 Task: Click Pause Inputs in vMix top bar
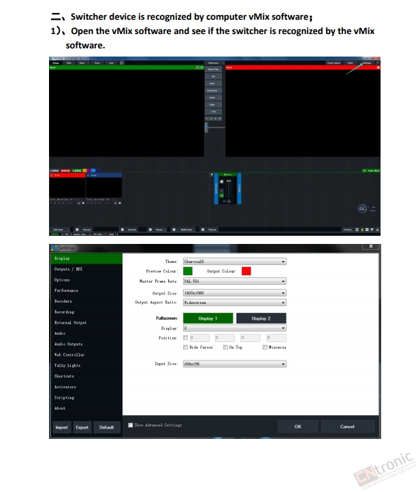pos(334,63)
